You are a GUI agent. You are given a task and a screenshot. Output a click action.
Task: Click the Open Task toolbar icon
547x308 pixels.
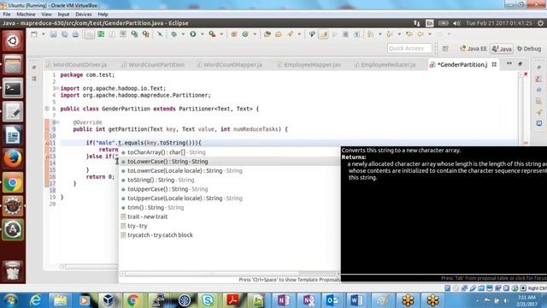click(x=279, y=34)
